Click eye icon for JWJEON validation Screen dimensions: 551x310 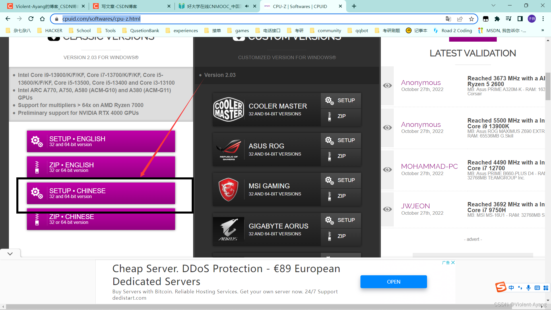387,209
